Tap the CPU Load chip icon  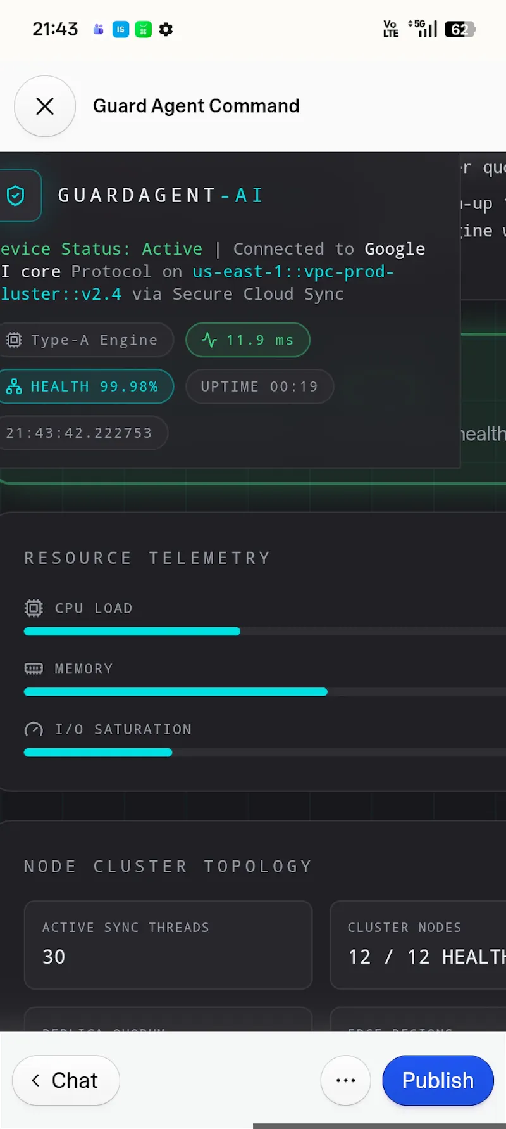click(34, 608)
